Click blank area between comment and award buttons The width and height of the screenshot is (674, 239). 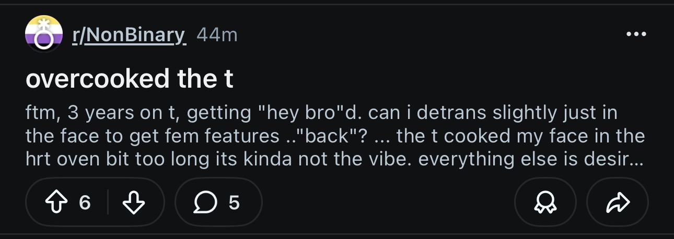point(388,202)
